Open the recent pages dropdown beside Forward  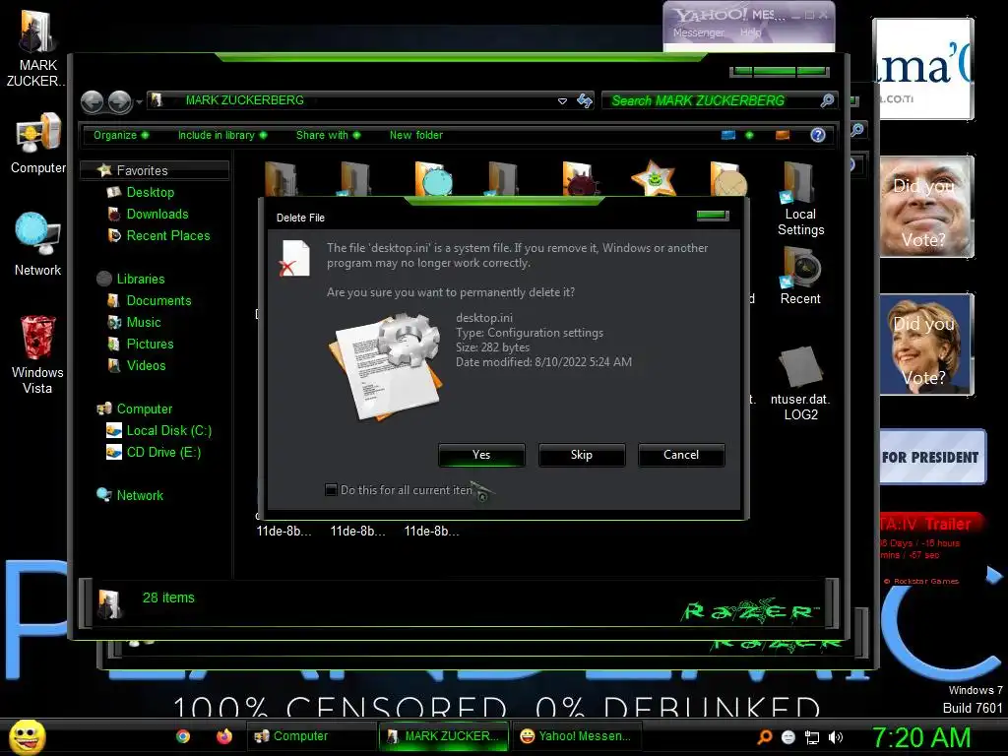point(139,101)
